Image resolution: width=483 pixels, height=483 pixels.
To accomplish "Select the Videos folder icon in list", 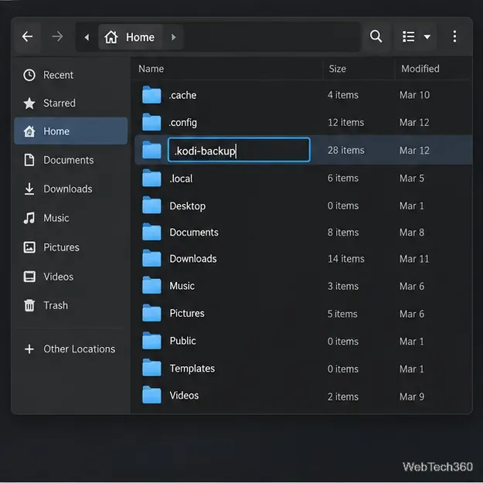I will [151, 395].
